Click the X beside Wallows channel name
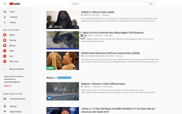Screen dimensions: 182x114 point(82,87)
